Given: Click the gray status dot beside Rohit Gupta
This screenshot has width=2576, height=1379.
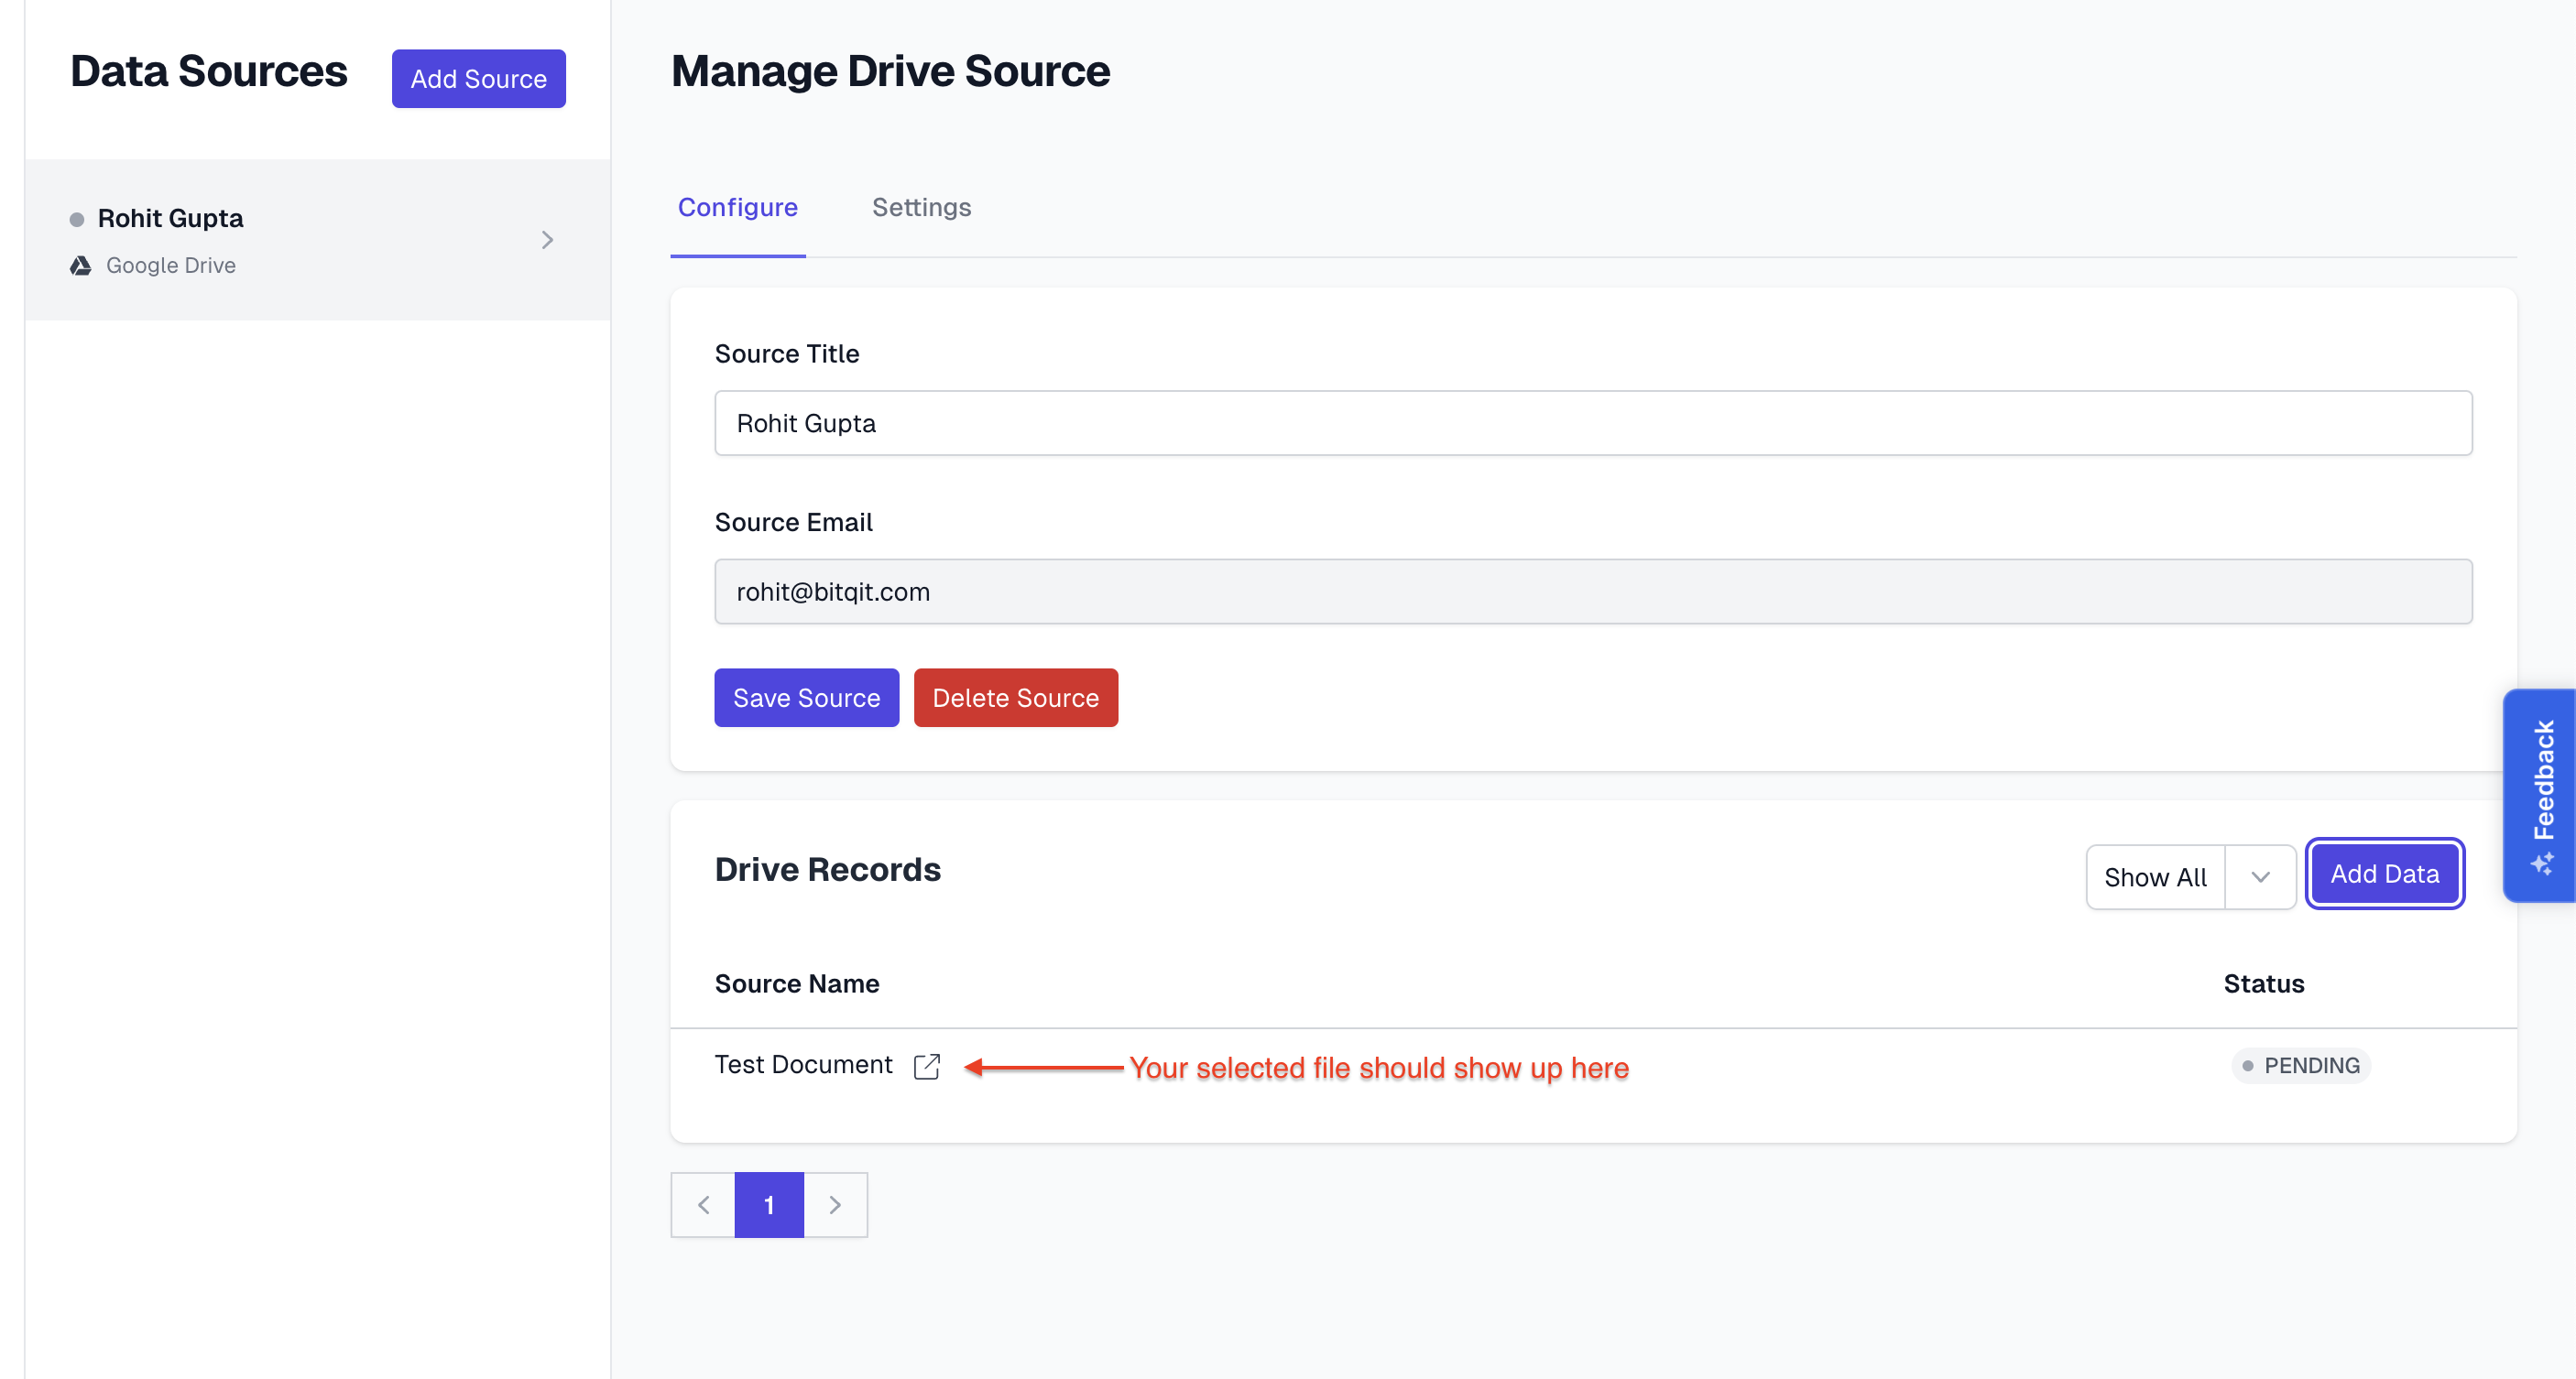Looking at the screenshot, I should (x=77, y=220).
